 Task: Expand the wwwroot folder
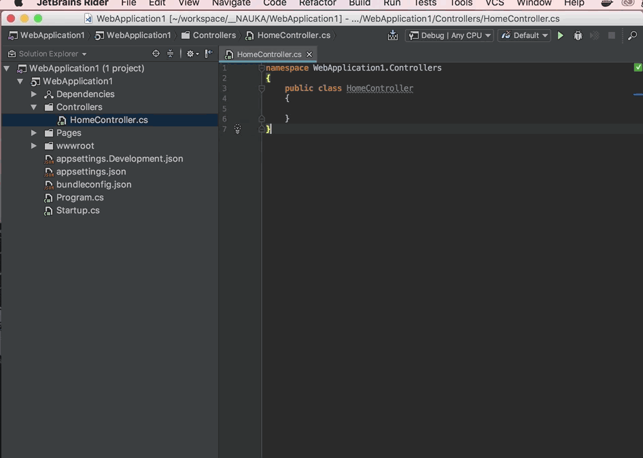(34, 146)
